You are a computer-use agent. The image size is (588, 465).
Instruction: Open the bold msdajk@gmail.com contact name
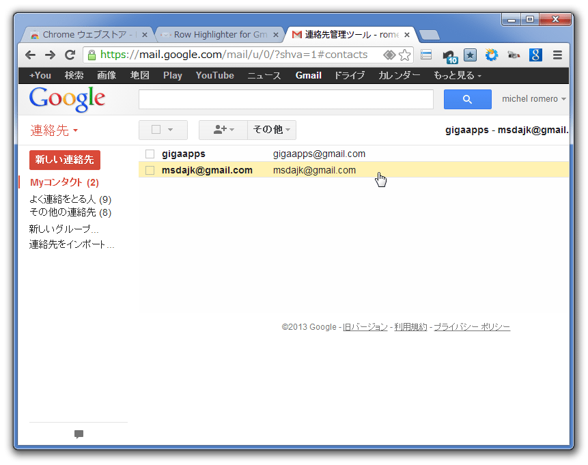pyautogui.click(x=207, y=170)
